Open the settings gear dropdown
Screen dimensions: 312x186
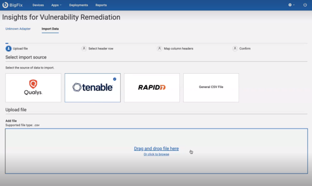(291, 5)
